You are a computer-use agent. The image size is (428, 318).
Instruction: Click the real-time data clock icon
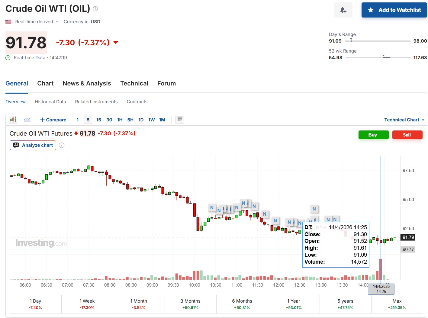[8, 58]
